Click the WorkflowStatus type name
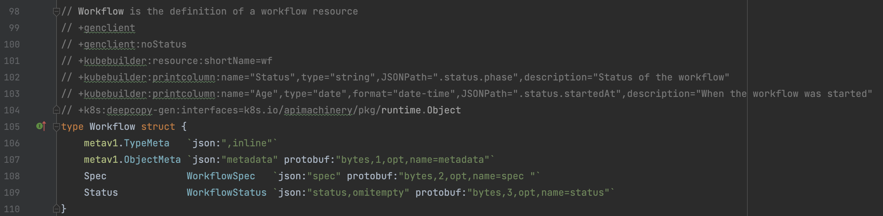Screen dimensions: 883x216 (x=226, y=193)
